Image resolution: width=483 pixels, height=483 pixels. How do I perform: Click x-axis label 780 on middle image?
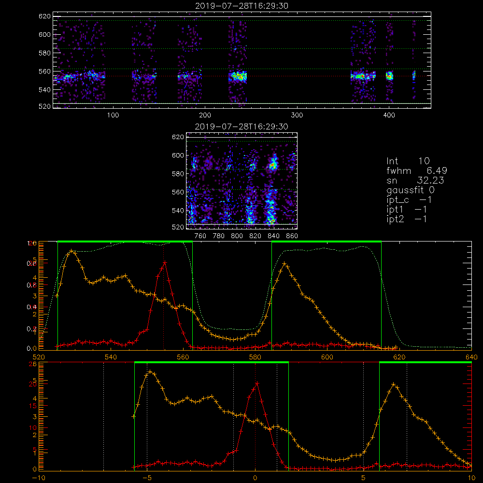219,236
